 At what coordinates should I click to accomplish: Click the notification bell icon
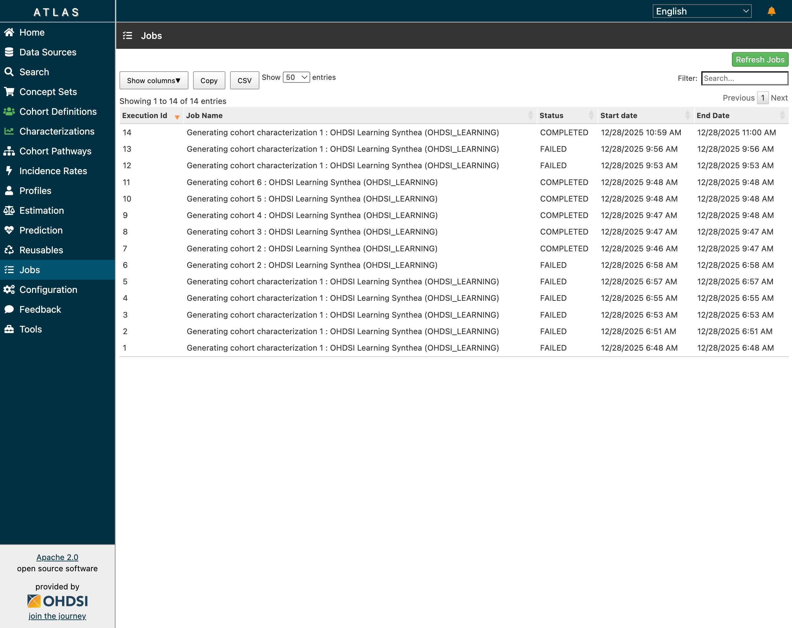tap(771, 11)
